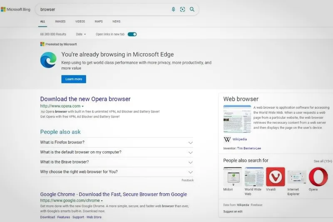Click the Microsoft Bing logo
This screenshot has height=222, width=333.
tap(15, 9)
